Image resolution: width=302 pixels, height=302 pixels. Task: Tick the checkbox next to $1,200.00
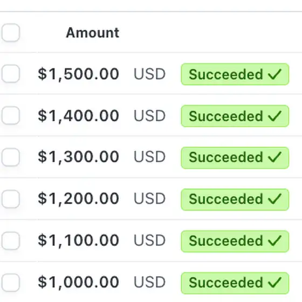(x=11, y=199)
